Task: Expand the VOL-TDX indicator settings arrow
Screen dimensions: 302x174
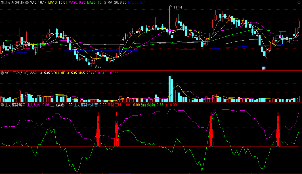Action: [2, 73]
